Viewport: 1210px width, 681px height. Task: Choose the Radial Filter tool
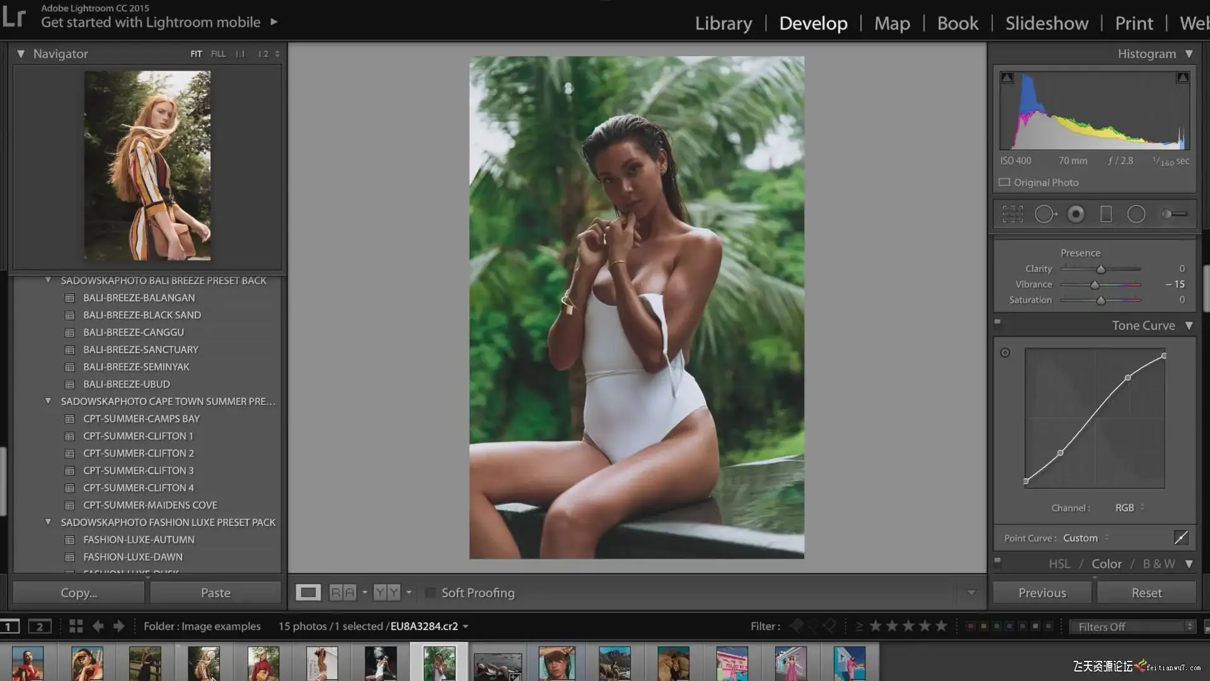coord(1136,214)
